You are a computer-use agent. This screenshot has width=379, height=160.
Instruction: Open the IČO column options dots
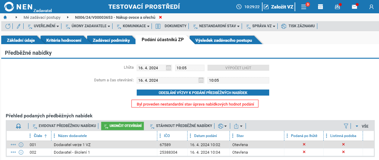(x=160, y=136)
